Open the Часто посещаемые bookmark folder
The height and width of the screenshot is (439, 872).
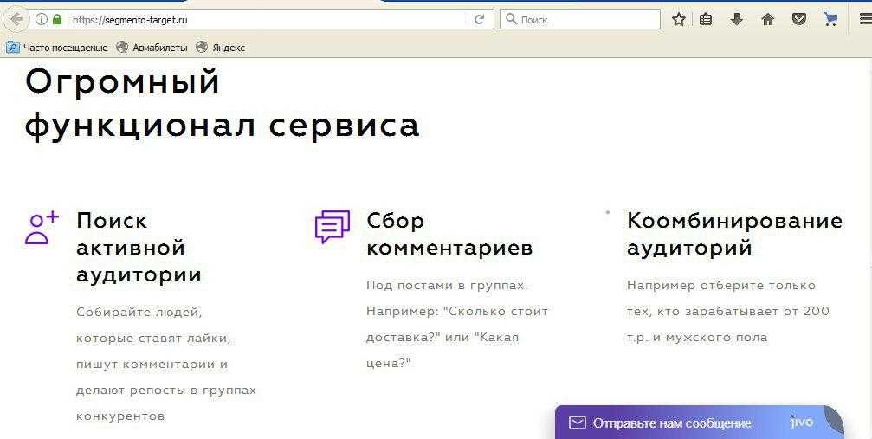(x=57, y=48)
